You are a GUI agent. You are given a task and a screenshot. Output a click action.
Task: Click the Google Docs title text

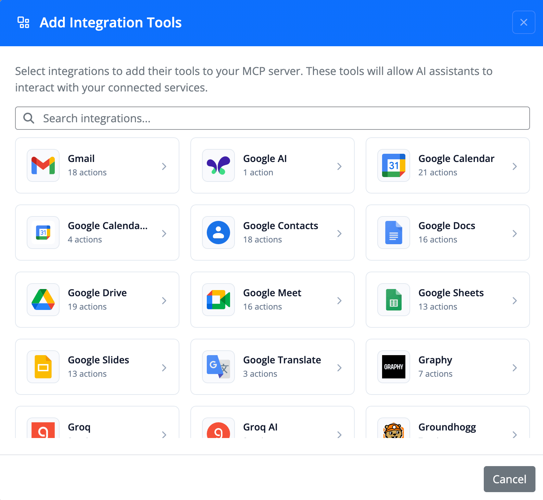[447, 226]
